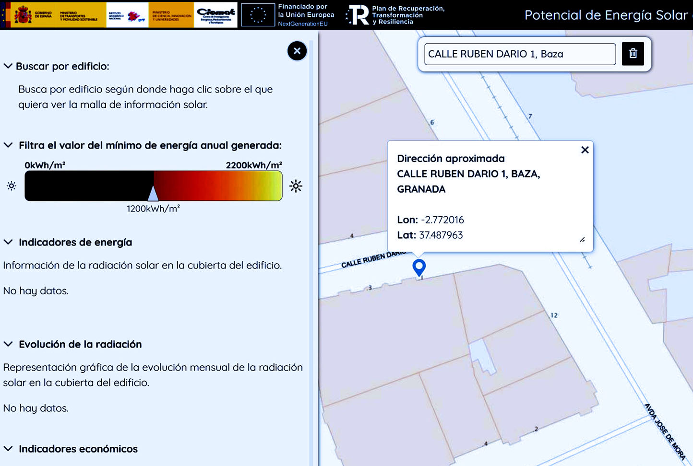The image size is (693, 466).
Task: Click the popup resize handle
Action: [x=582, y=240]
